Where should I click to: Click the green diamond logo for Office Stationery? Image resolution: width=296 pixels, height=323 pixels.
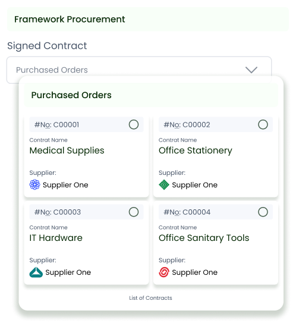tap(164, 184)
